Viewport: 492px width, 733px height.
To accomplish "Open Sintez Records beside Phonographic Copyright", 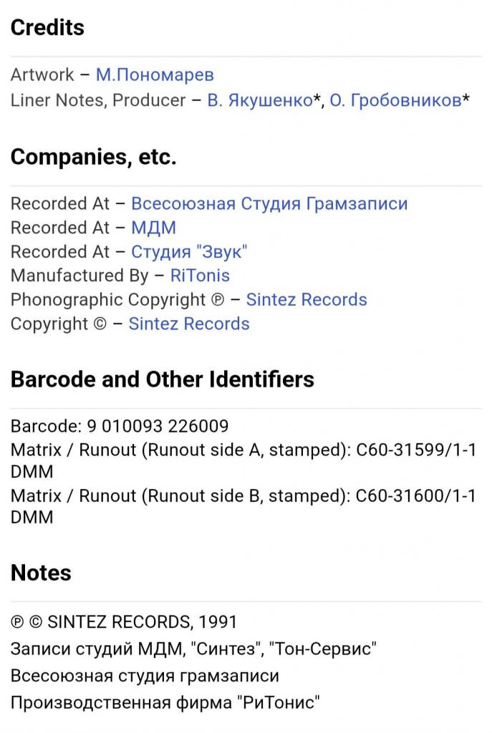I will tap(307, 300).
